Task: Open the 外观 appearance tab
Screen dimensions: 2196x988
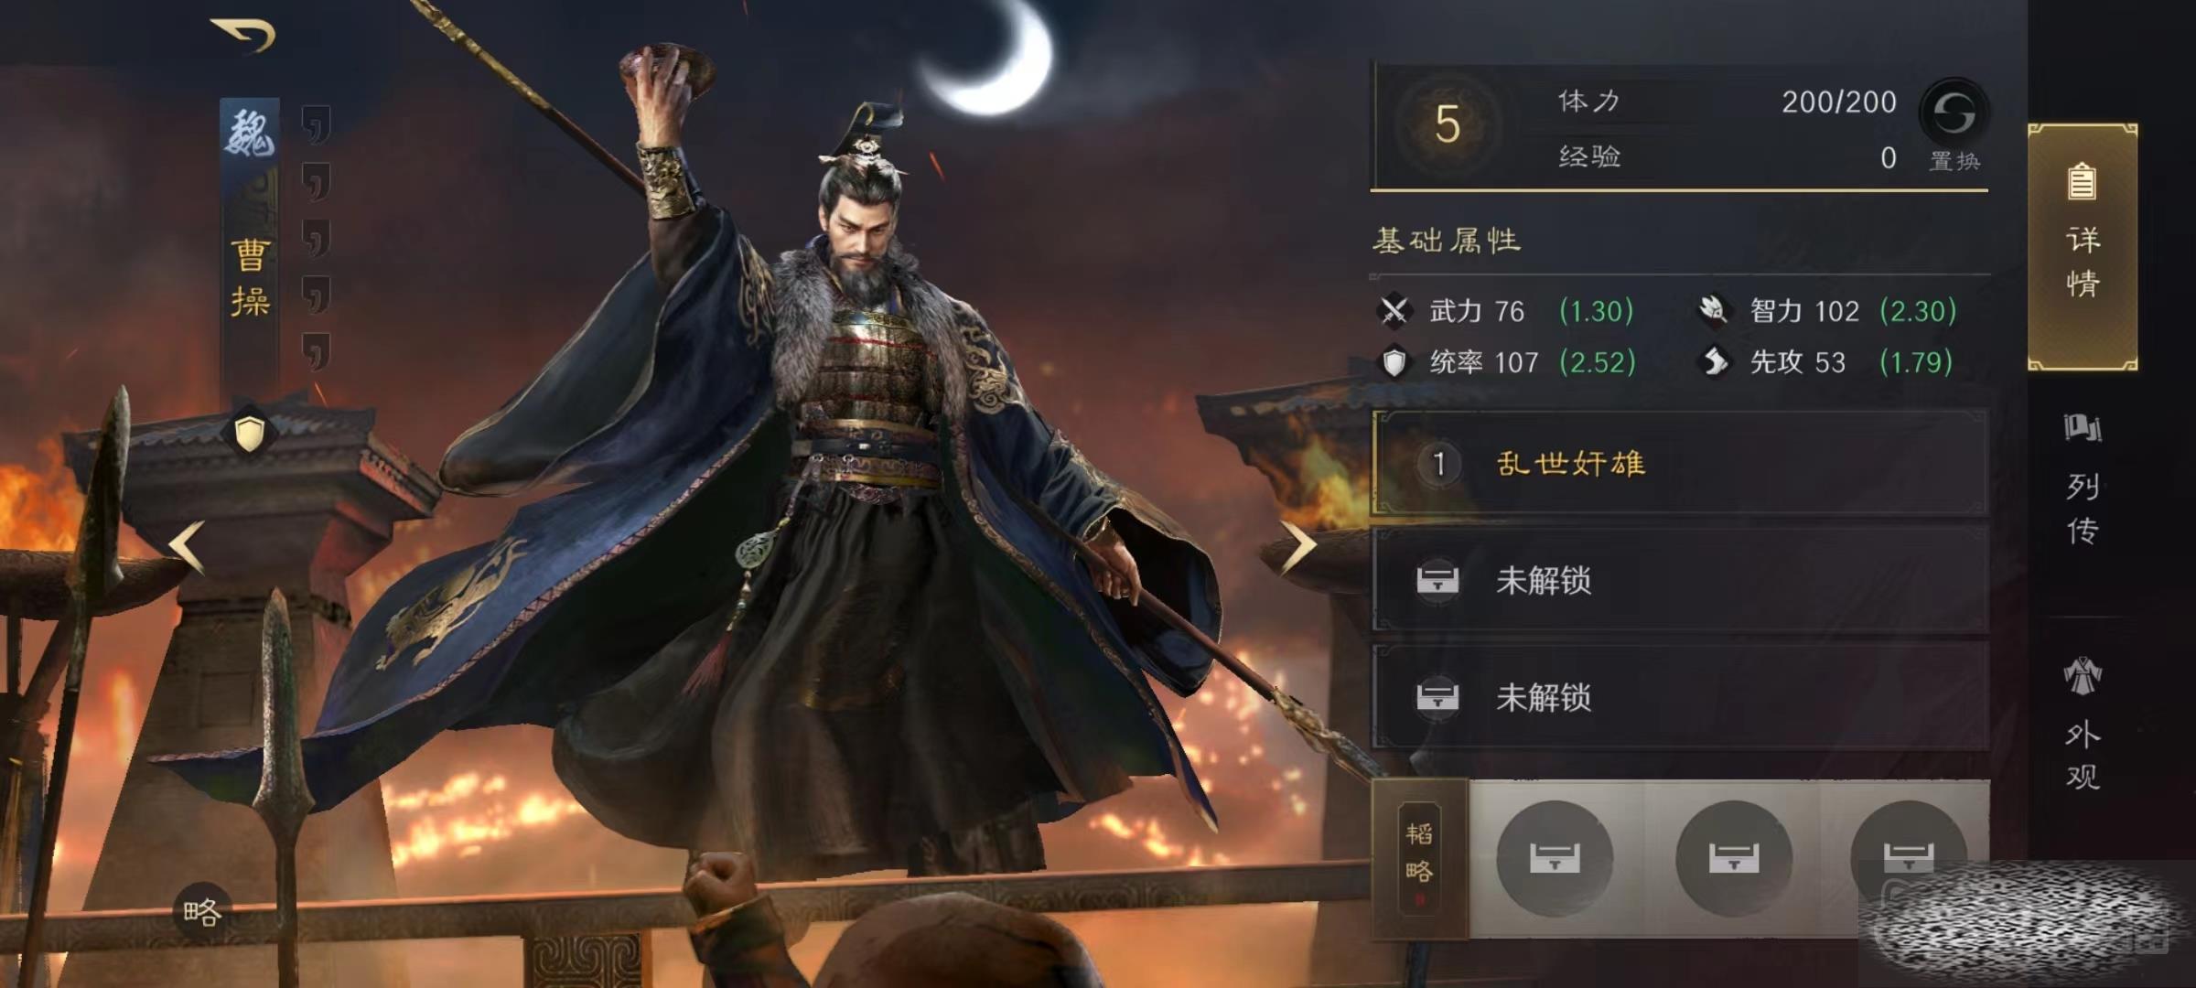Action: point(2083,723)
